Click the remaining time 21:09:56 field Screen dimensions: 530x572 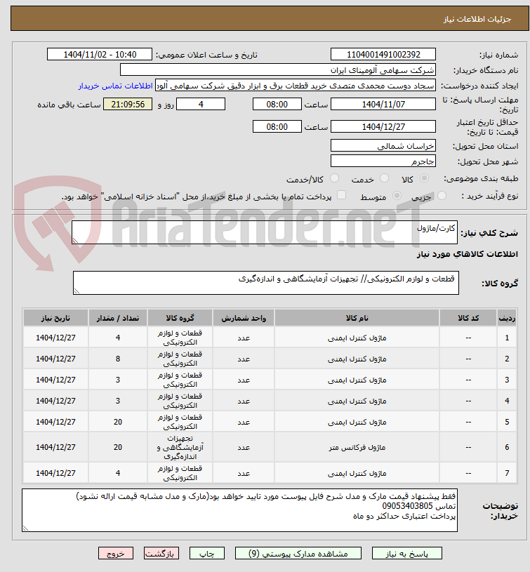click(128, 105)
